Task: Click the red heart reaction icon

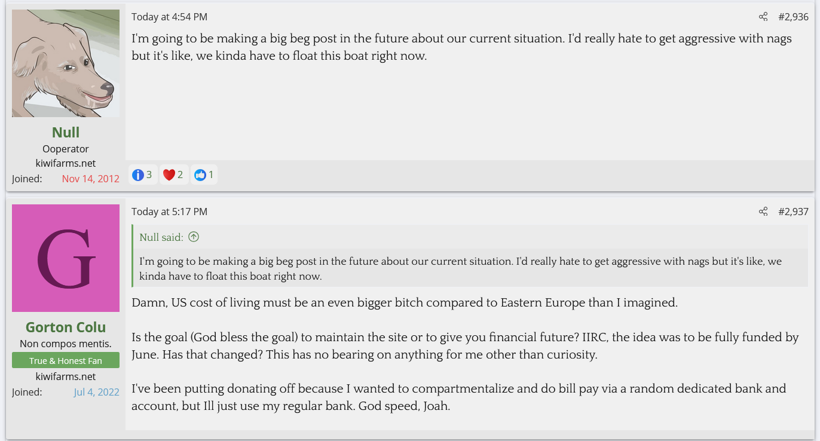Action: [169, 174]
